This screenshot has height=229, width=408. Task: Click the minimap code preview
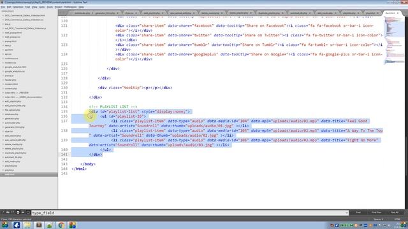coord(394,40)
